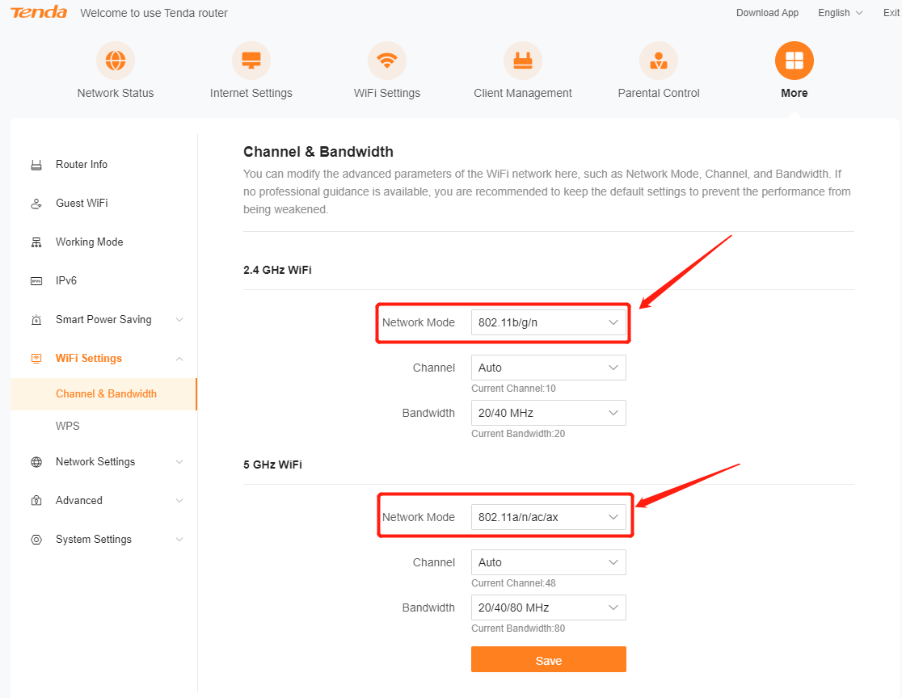The image size is (902, 698).
Task: Open Guest WiFi in sidebar
Action: click(81, 204)
